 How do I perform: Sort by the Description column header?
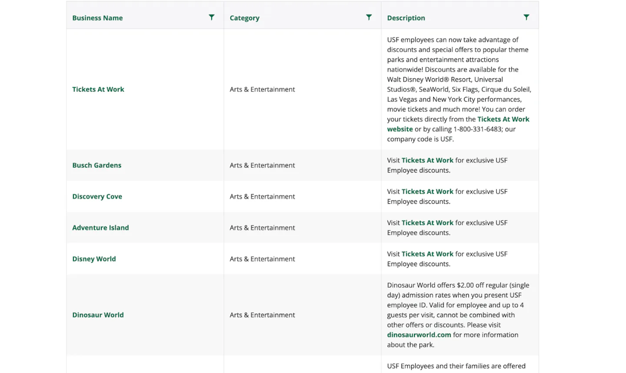click(x=406, y=18)
